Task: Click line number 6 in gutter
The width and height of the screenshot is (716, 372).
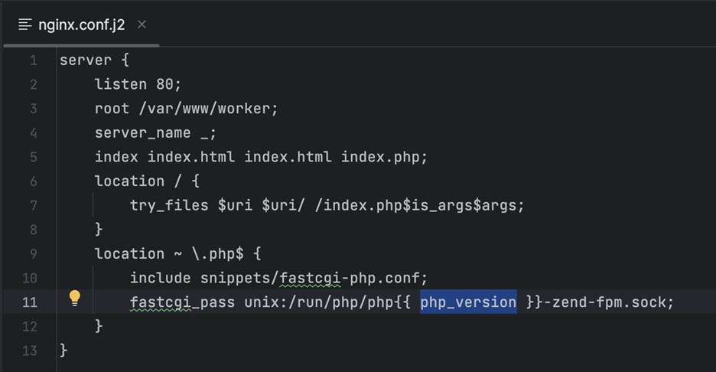Action: (x=32, y=181)
